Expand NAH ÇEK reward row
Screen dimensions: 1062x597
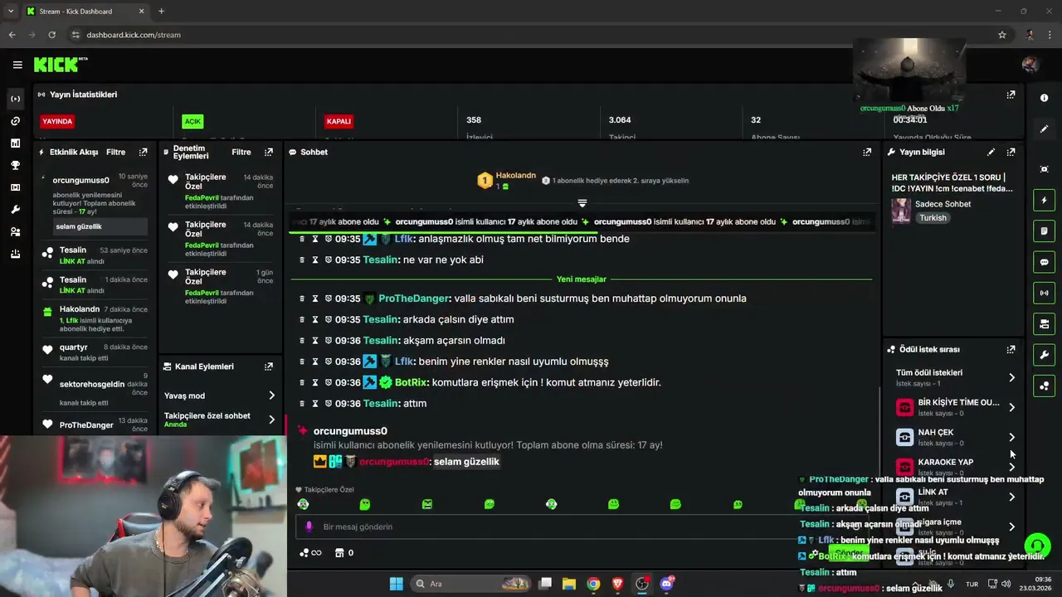pos(955,437)
